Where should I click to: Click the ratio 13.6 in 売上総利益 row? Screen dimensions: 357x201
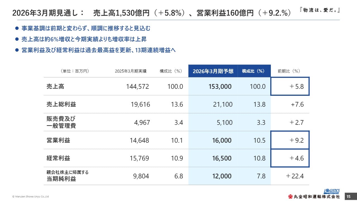tap(177, 104)
